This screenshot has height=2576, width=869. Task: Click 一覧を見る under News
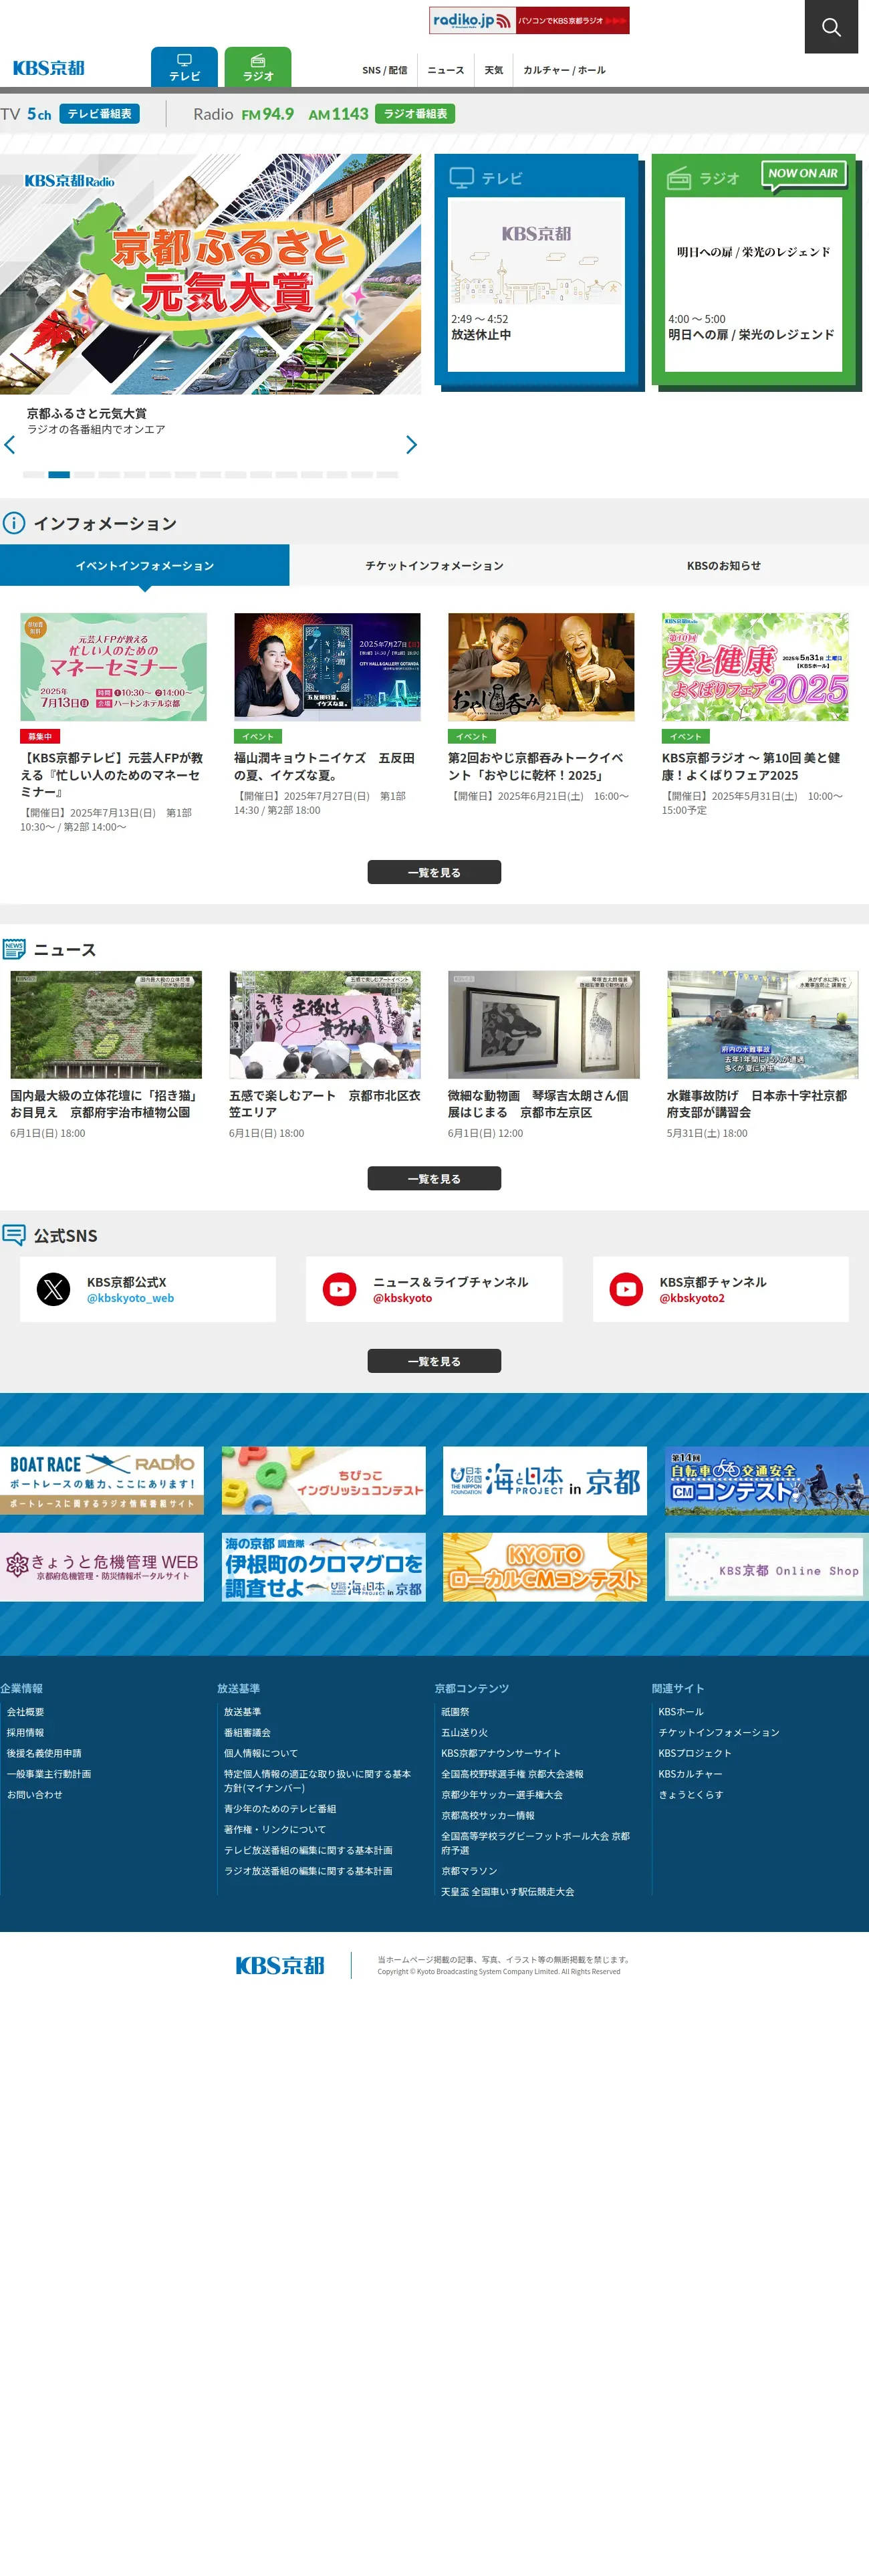pos(434,1178)
